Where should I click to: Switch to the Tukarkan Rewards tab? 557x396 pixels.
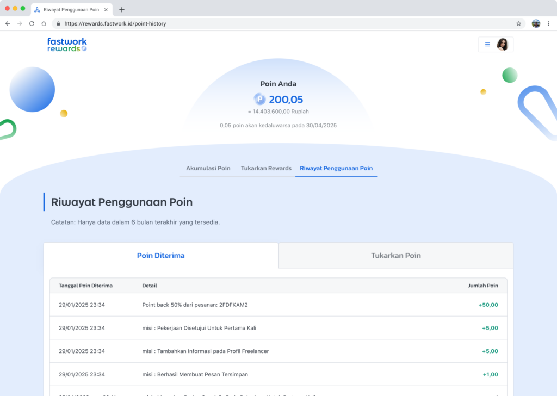pyautogui.click(x=266, y=168)
